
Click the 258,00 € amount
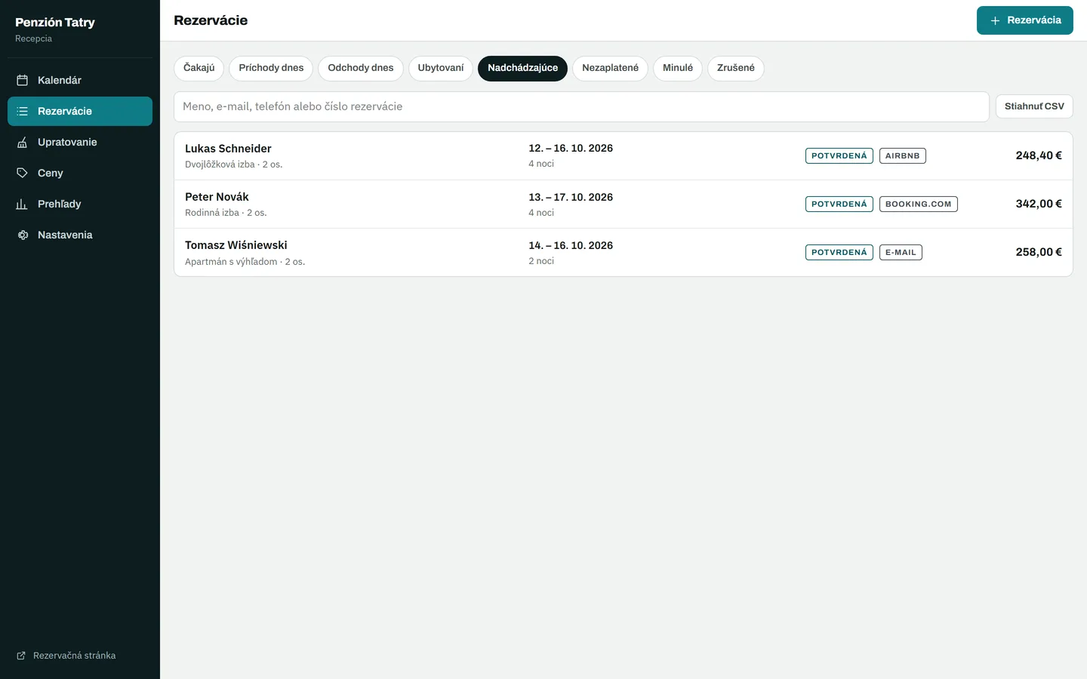click(x=1039, y=252)
